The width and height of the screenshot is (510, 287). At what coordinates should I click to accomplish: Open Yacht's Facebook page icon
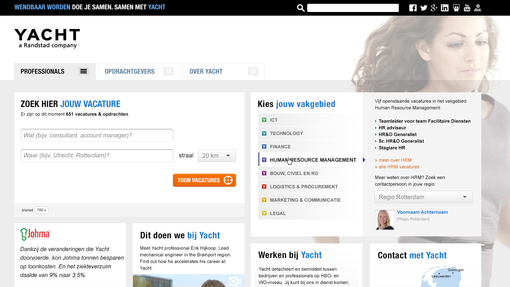point(413,8)
